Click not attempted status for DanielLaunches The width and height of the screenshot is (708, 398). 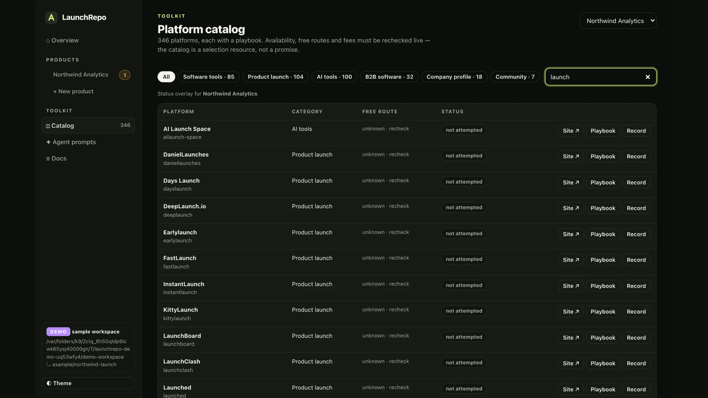464,156
